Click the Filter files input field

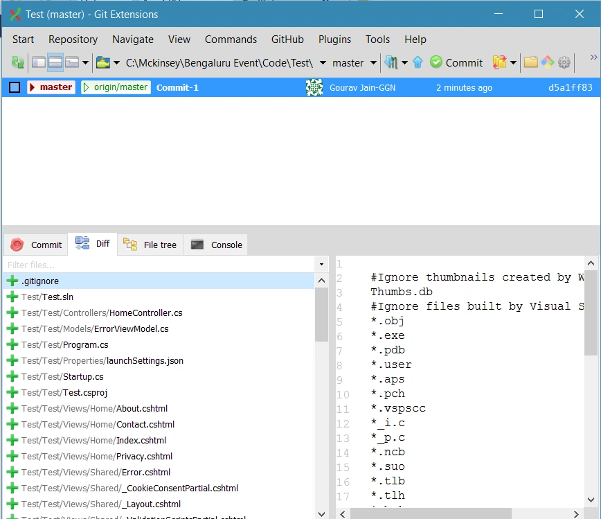click(159, 265)
